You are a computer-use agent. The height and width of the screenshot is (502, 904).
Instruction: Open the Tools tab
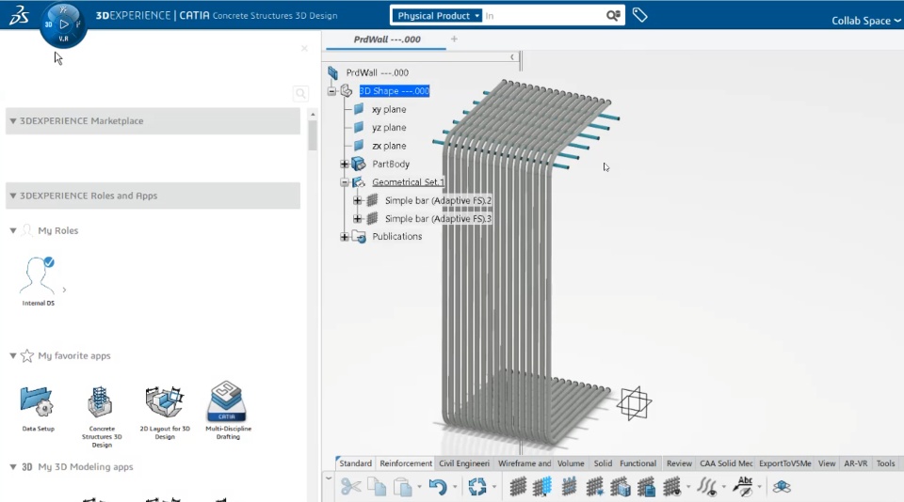[x=885, y=463]
